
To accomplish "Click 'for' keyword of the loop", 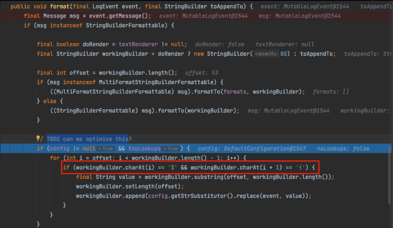I will 55,158.
